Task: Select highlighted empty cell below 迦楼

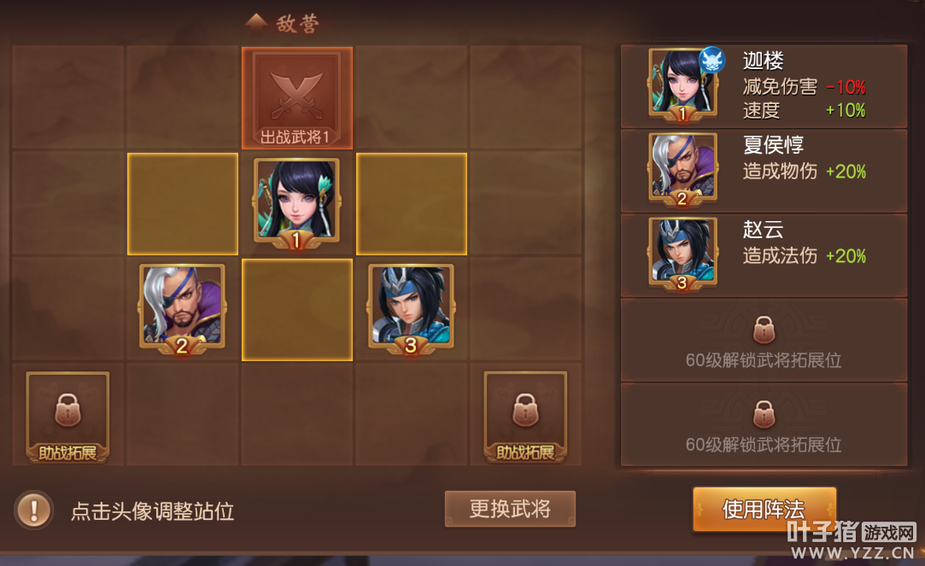Action: tap(297, 310)
